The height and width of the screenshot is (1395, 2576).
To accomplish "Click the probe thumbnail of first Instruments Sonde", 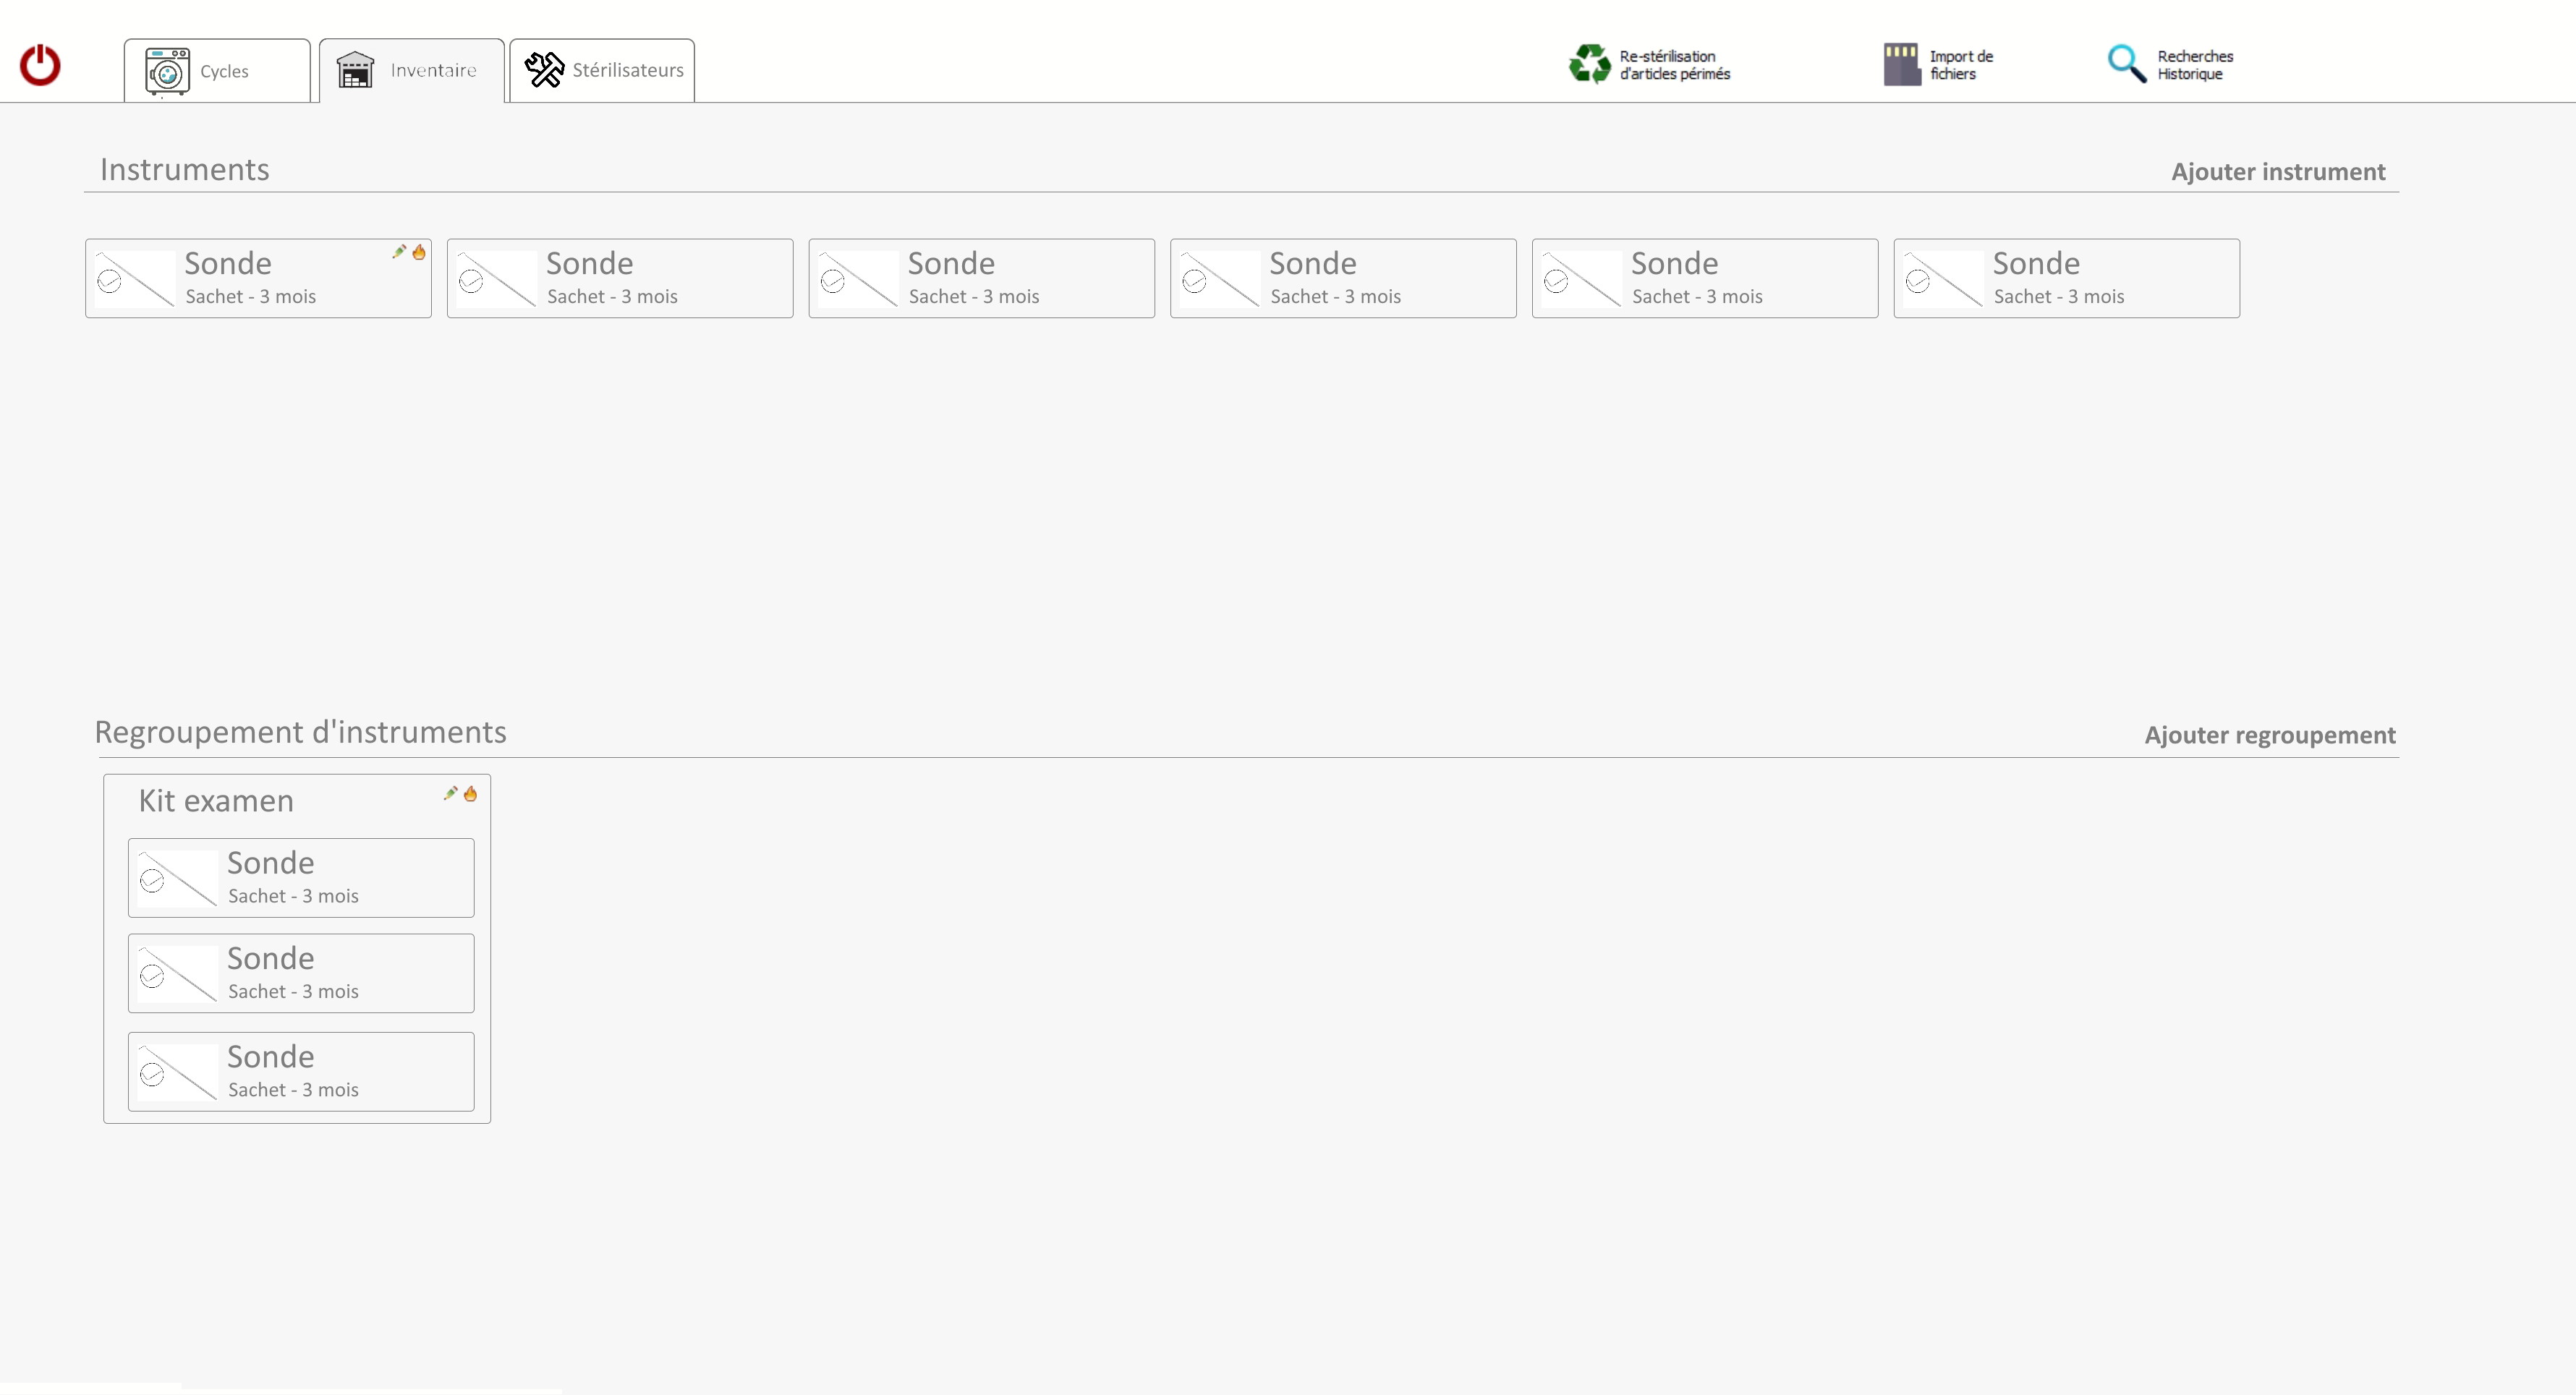I will click(135, 279).
